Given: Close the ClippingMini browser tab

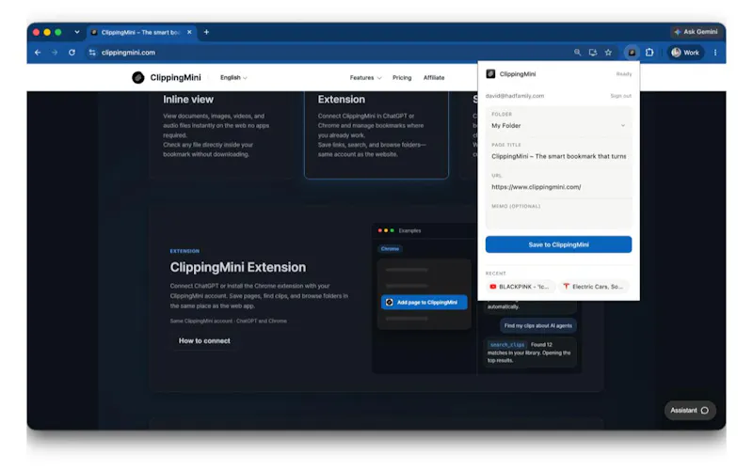Looking at the screenshot, I should [189, 32].
